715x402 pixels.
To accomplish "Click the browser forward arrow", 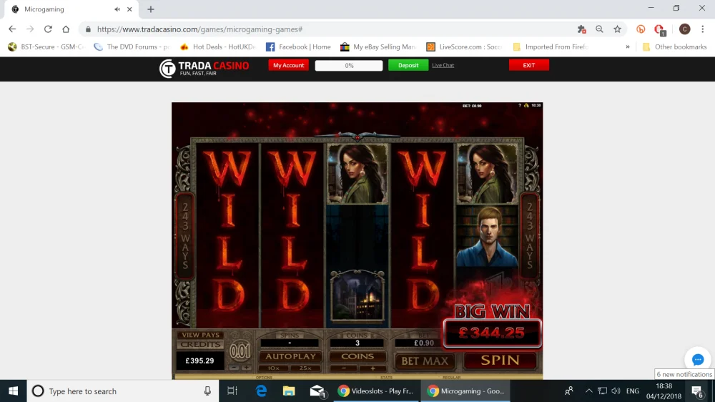I will click(x=30, y=29).
